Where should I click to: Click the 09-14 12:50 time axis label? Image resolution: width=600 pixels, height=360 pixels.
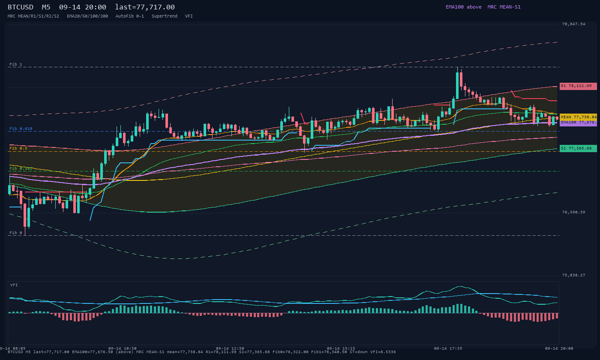tap(230, 348)
